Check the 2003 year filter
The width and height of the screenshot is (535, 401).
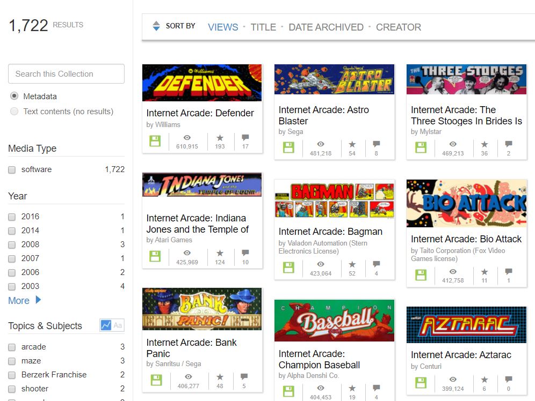coord(12,287)
